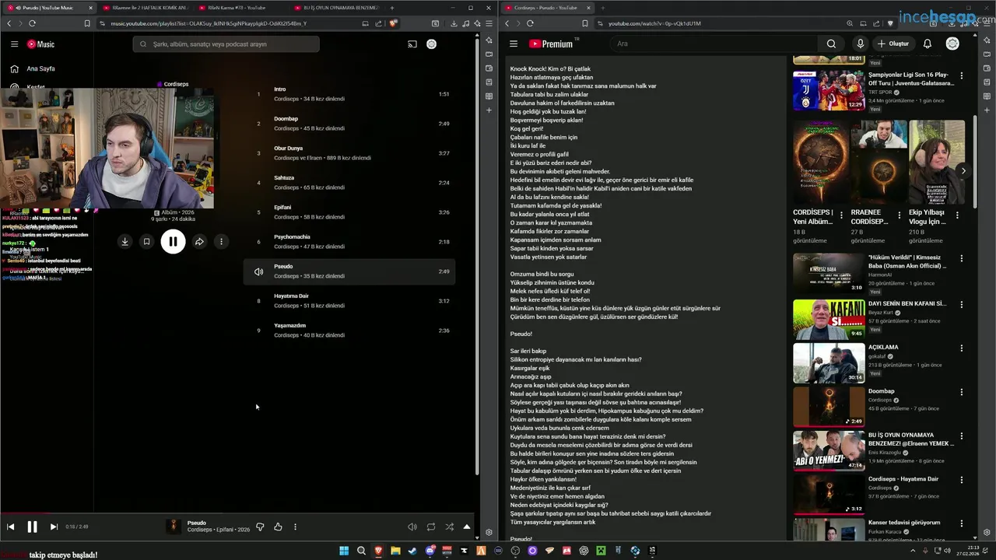Play the Obur Dunya track

350,153
